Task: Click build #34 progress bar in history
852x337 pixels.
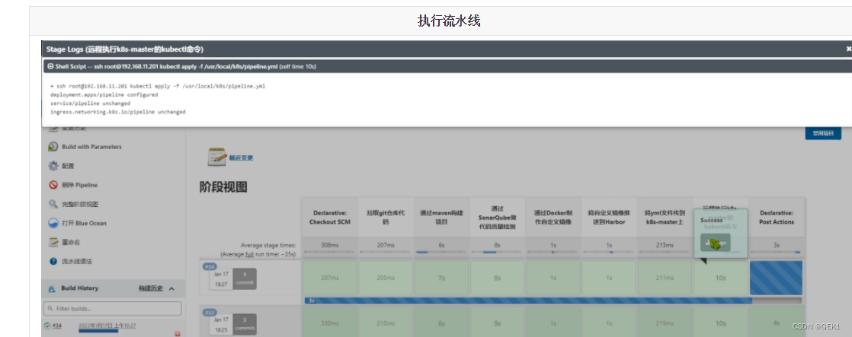Action: tap(98, 330)
